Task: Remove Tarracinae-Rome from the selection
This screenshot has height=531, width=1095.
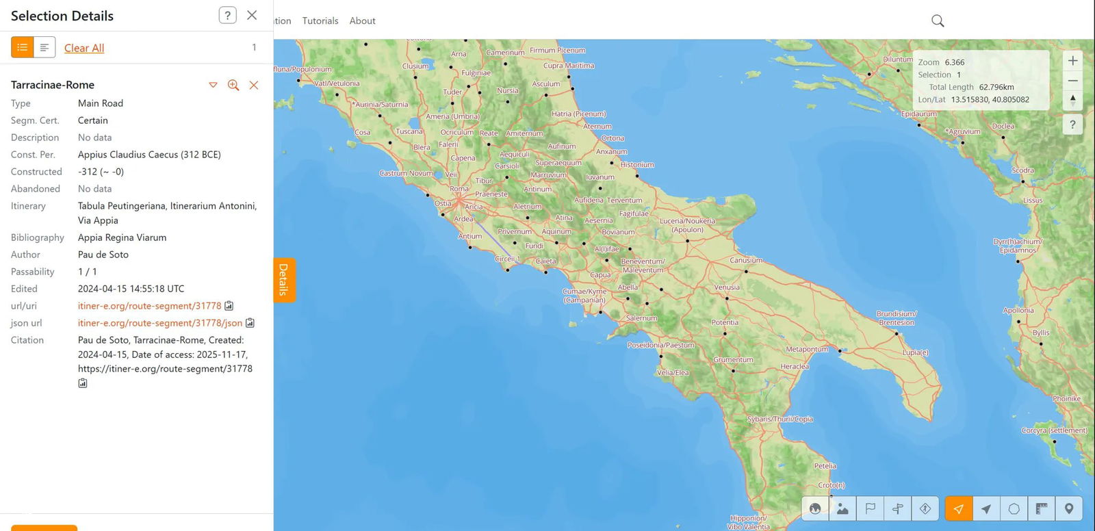Action: (254, 85)
